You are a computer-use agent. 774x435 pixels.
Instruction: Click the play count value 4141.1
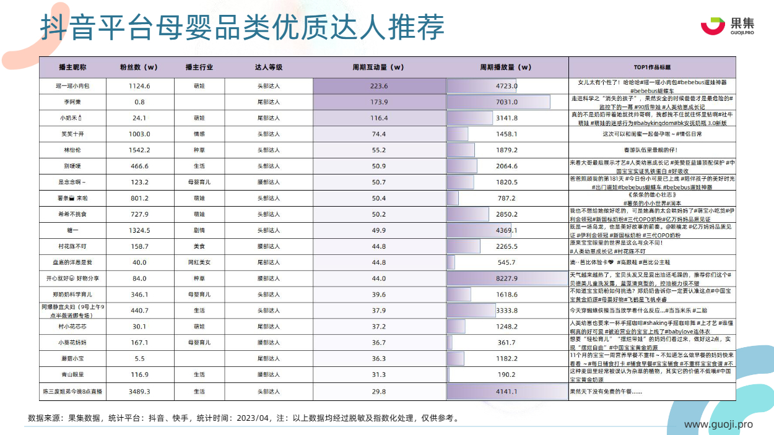click(x=507, y=392)
